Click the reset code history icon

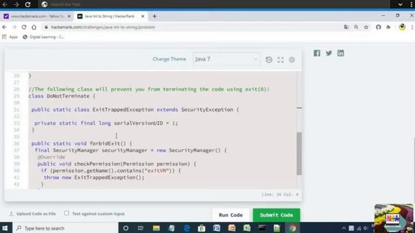(268, 60)
